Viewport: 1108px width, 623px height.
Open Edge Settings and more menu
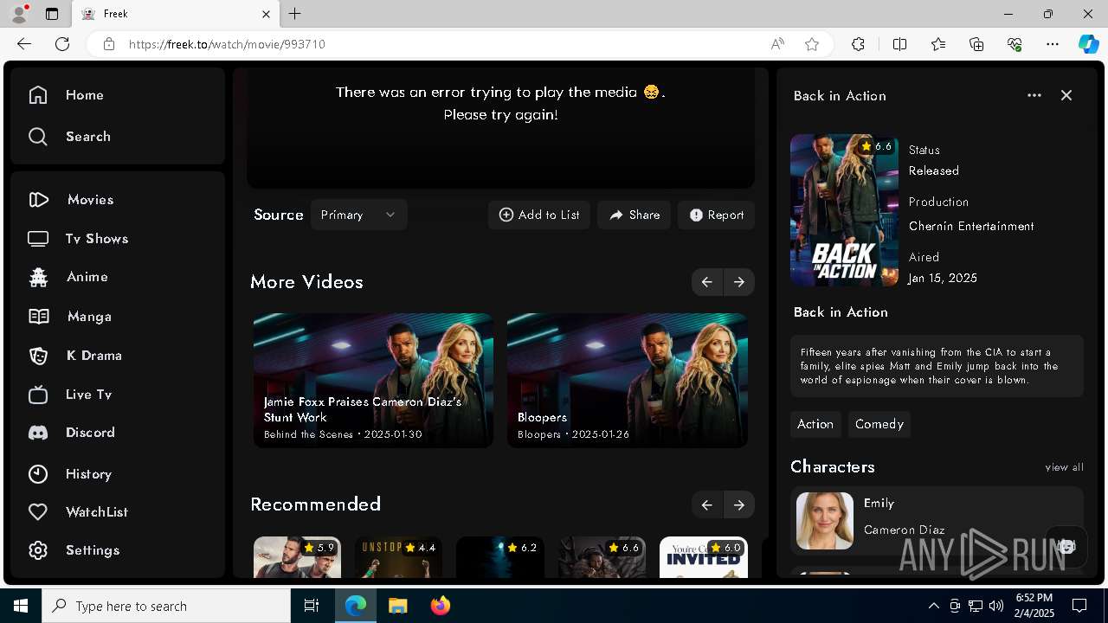[1053, 44]
